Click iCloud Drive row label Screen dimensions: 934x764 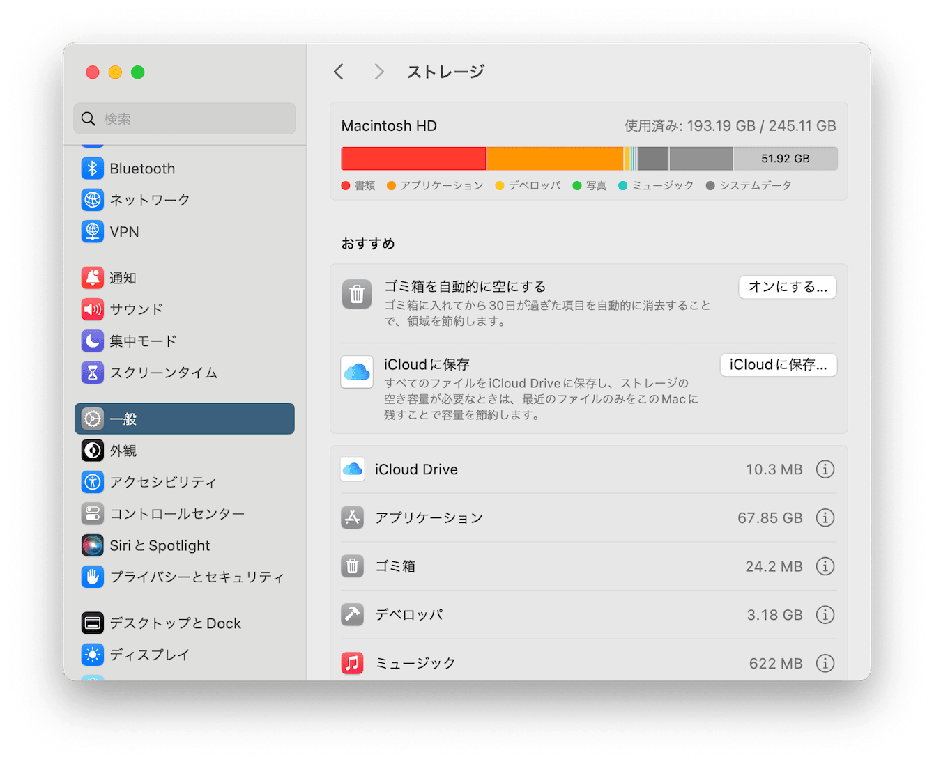point(416,469)
